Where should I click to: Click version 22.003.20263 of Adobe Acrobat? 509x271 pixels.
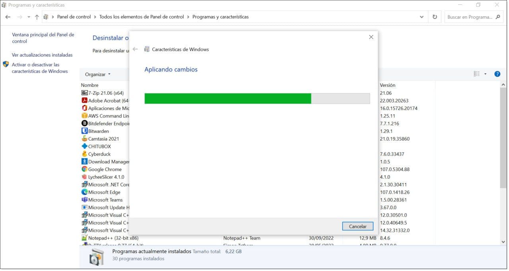click(x=394, y=101)
